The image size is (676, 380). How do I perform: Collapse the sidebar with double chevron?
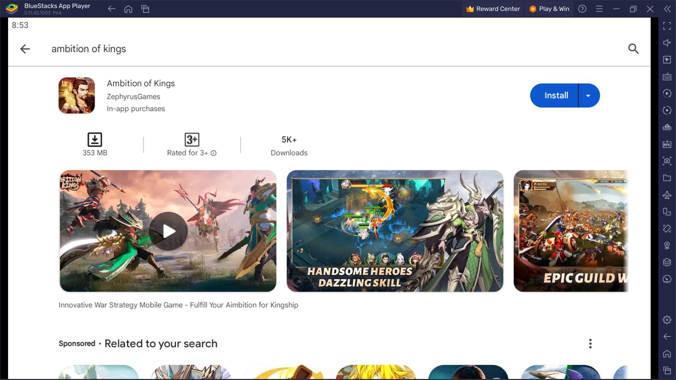(x=667, y=9)
